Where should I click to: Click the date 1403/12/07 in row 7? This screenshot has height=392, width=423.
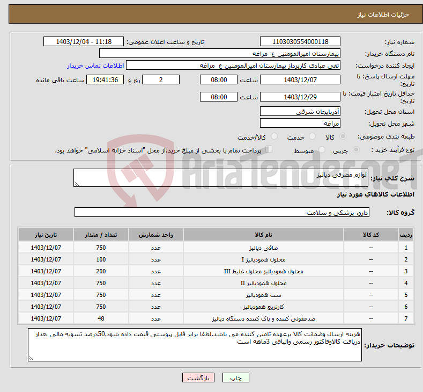(46, 318)
